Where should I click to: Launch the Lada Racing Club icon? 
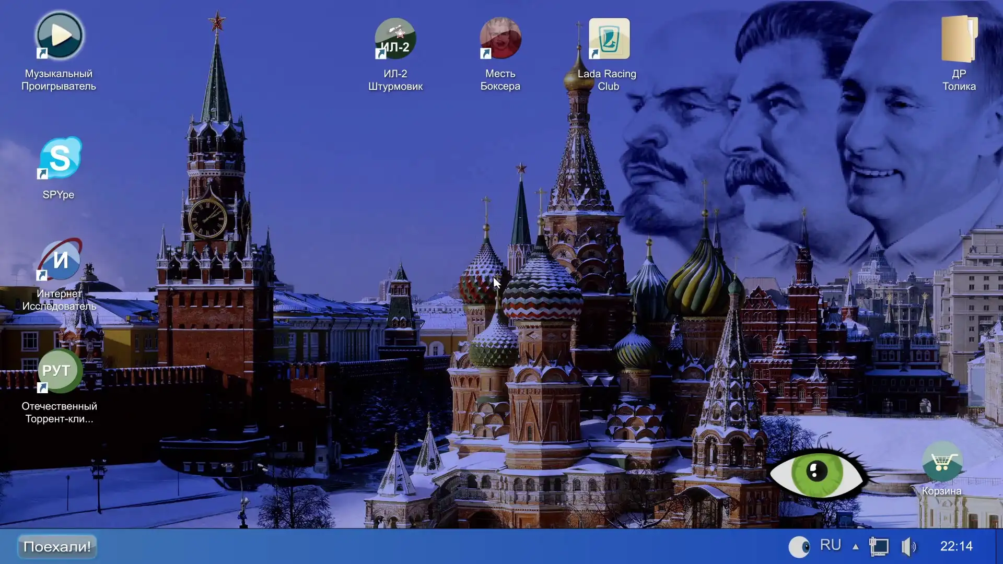[609, 39]
